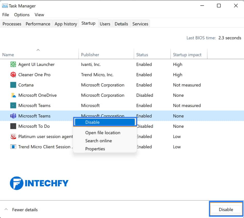Image resolution: width=244 pixels, height=218 pixels.
Task: Sort by the Startup impact column header
Action: tap(187, 55)
